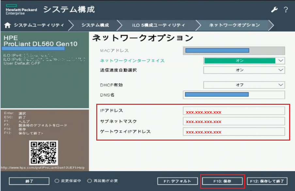Expand the 送信速度自動選択 dropdown
The image size is (295, 191).
tap(282, 70)
